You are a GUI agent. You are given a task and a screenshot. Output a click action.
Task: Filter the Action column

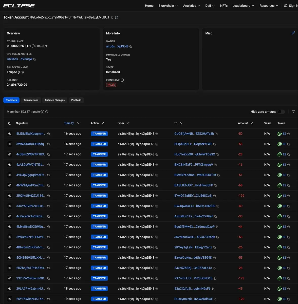[x=103, y=123]
